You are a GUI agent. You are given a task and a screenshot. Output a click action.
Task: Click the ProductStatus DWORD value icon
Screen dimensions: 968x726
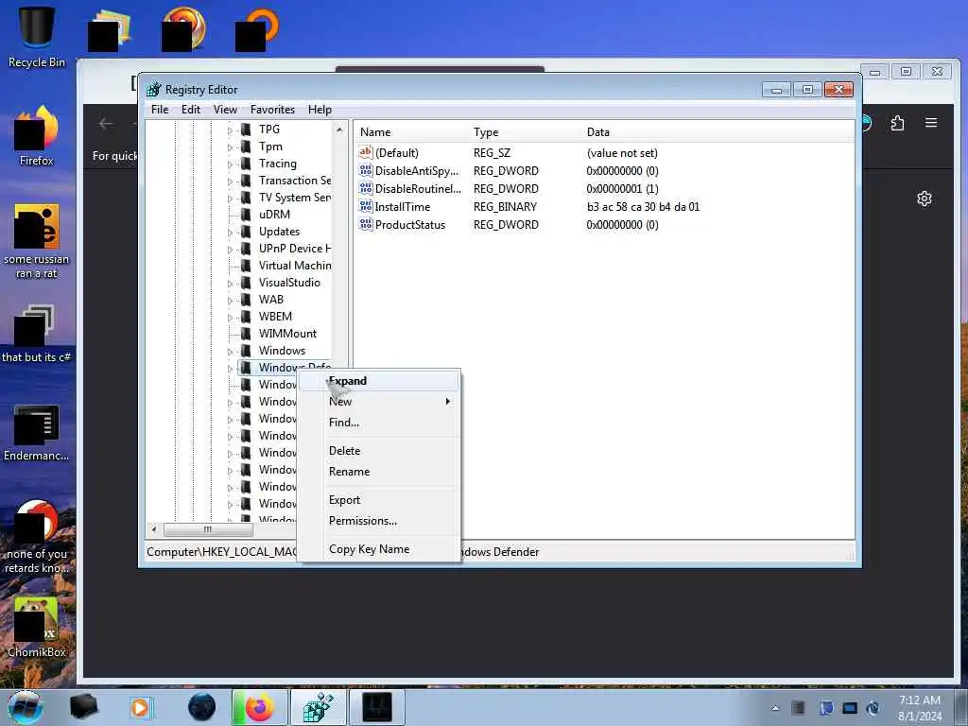point(366,224)
